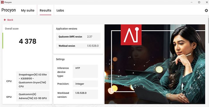209x107 pixels.
Task: Click the Adreno X2-90 GPU value
Action: tap(33, 96)
